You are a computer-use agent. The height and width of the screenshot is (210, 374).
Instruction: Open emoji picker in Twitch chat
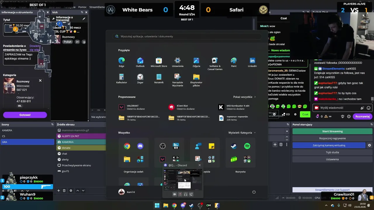coord(368,108)
